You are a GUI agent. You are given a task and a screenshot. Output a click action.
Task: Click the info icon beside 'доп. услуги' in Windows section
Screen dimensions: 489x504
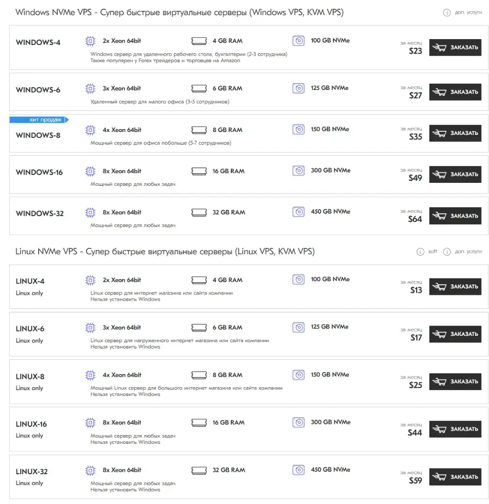[x=446, y=13]
